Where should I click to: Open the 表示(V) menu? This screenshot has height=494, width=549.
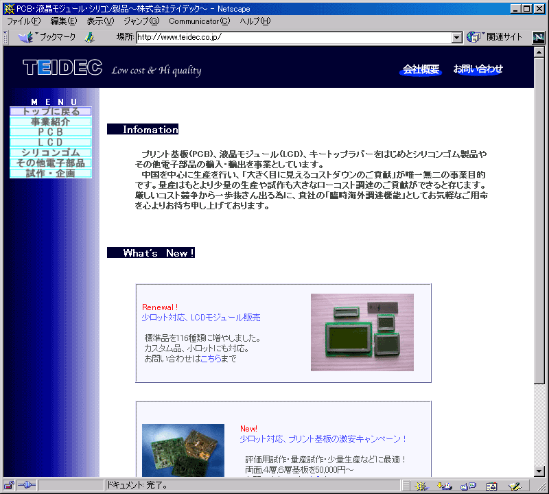pos(100,21)
